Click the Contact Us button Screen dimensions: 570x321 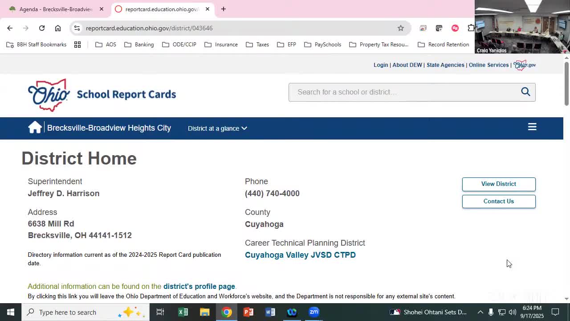tap(499, 202)
